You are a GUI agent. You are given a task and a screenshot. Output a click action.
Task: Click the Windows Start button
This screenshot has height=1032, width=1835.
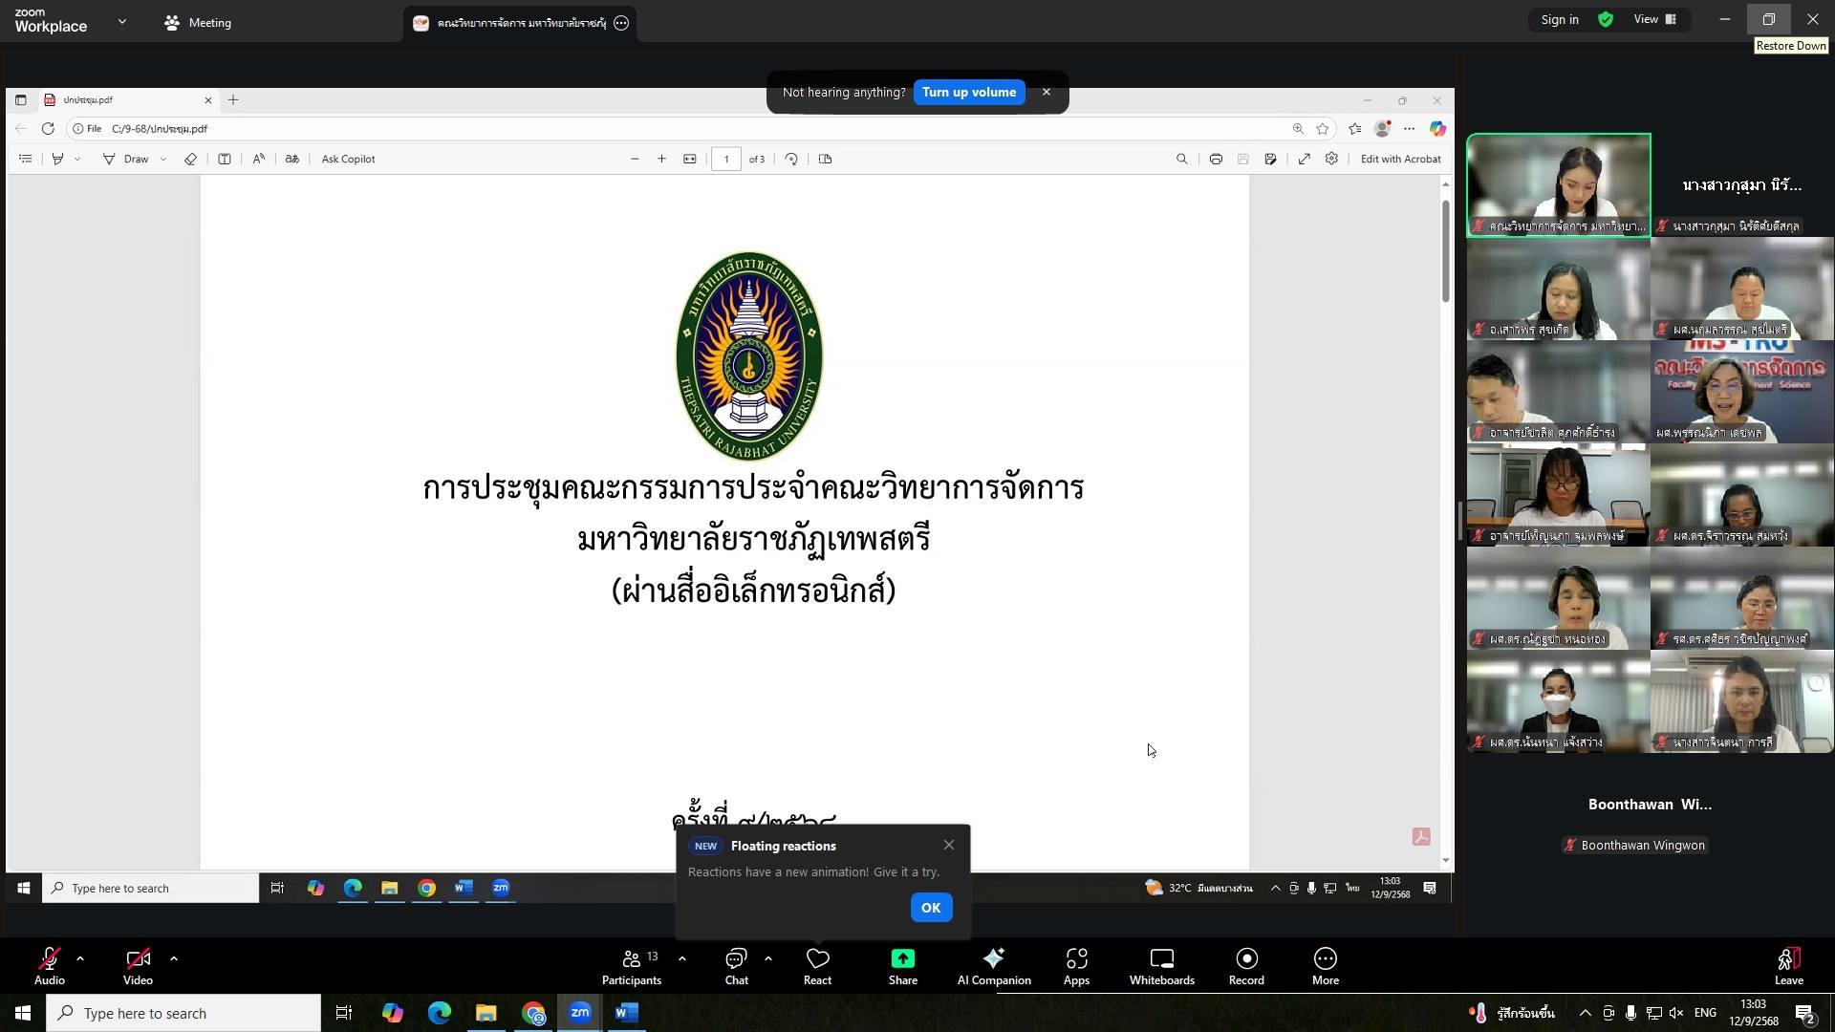[23, 1013]
